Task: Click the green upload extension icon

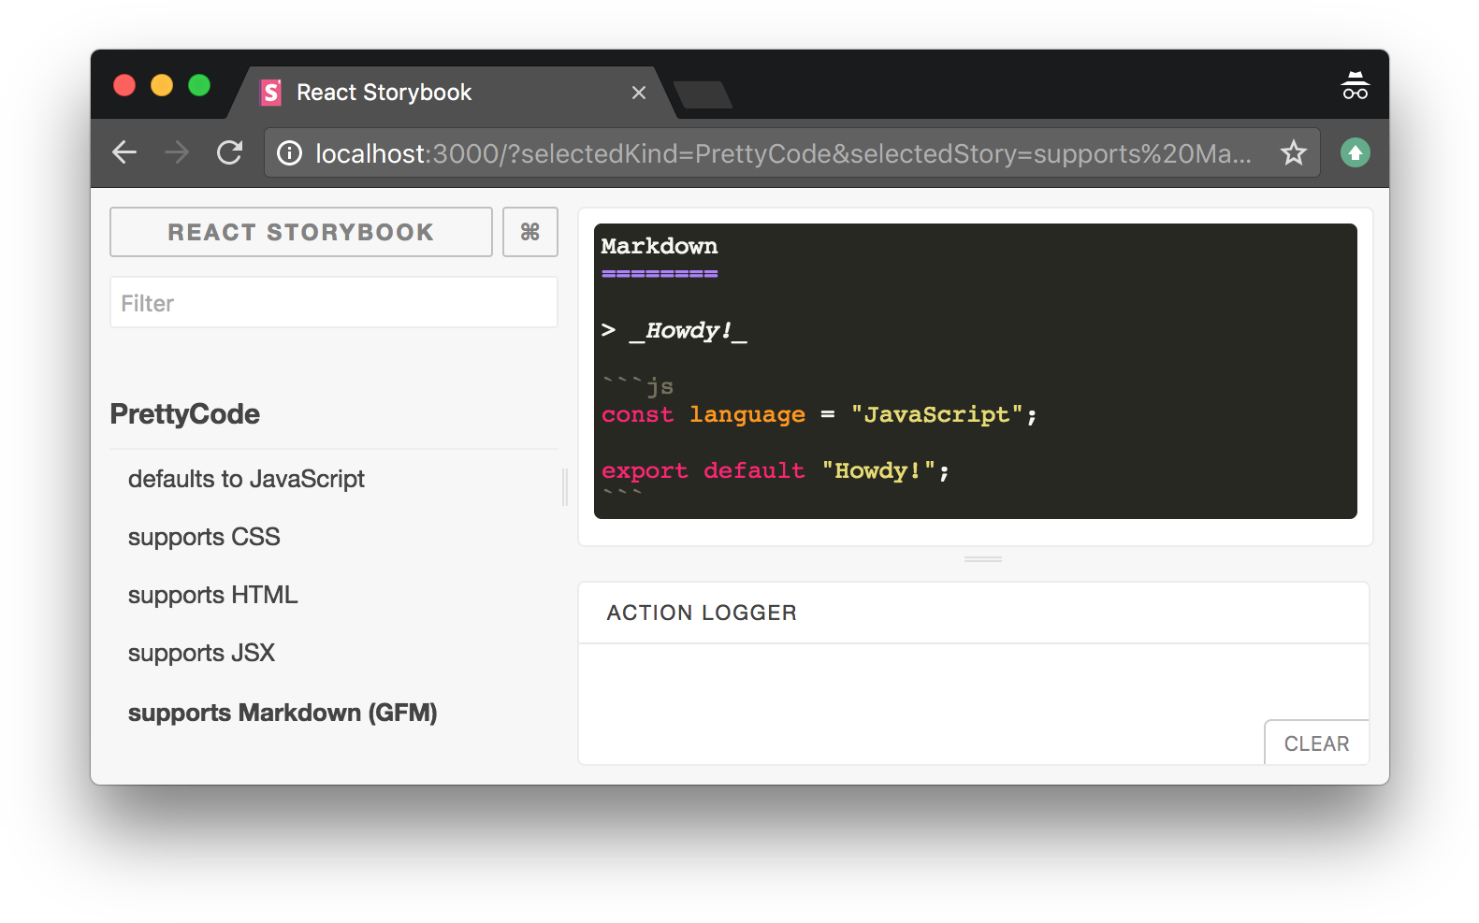Action: point(1355,152)
